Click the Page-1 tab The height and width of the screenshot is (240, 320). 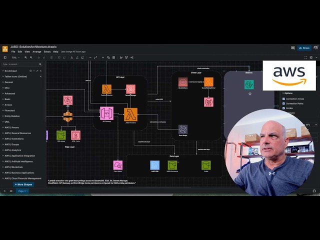[22, 191]
